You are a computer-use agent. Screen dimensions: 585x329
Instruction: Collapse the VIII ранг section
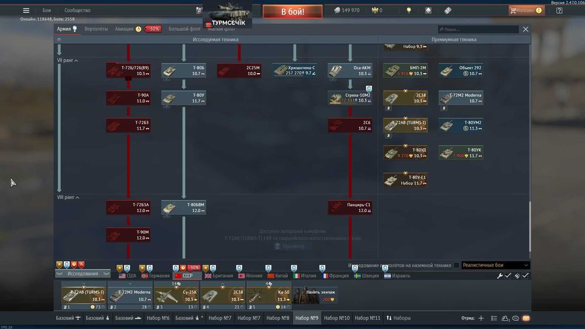coord(68,197)
